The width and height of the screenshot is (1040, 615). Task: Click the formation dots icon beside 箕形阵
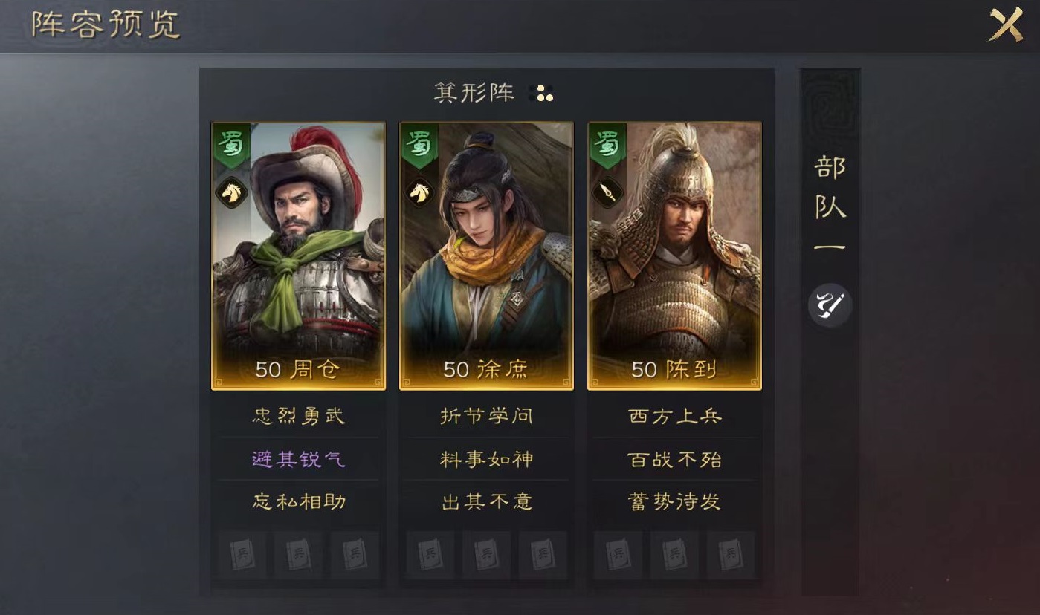point(542,93)
